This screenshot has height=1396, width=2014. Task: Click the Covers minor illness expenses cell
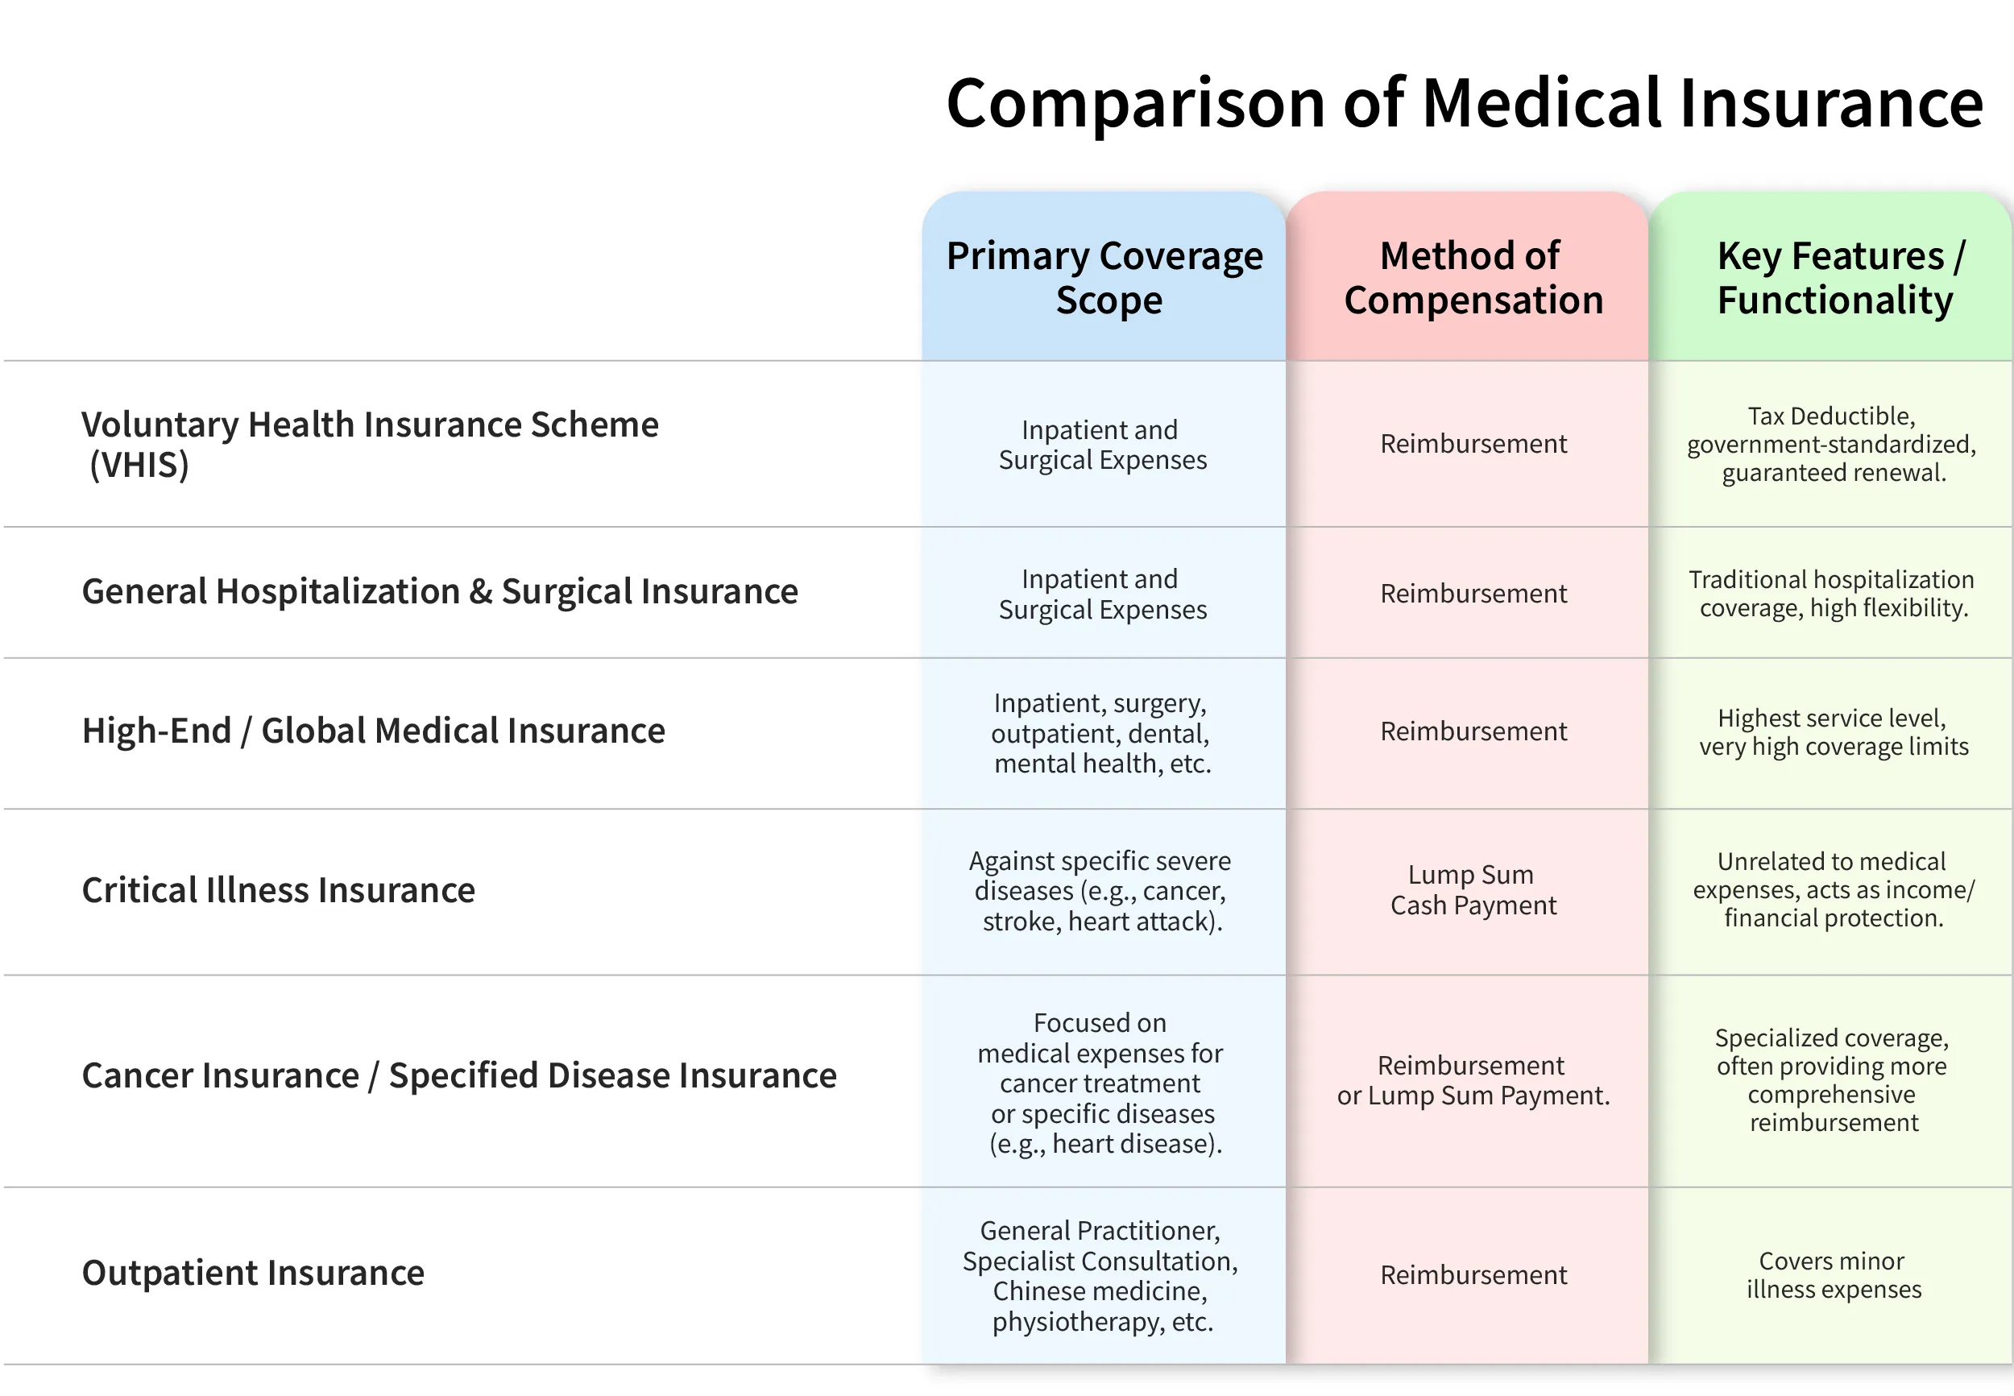tap(1832, 1274)
